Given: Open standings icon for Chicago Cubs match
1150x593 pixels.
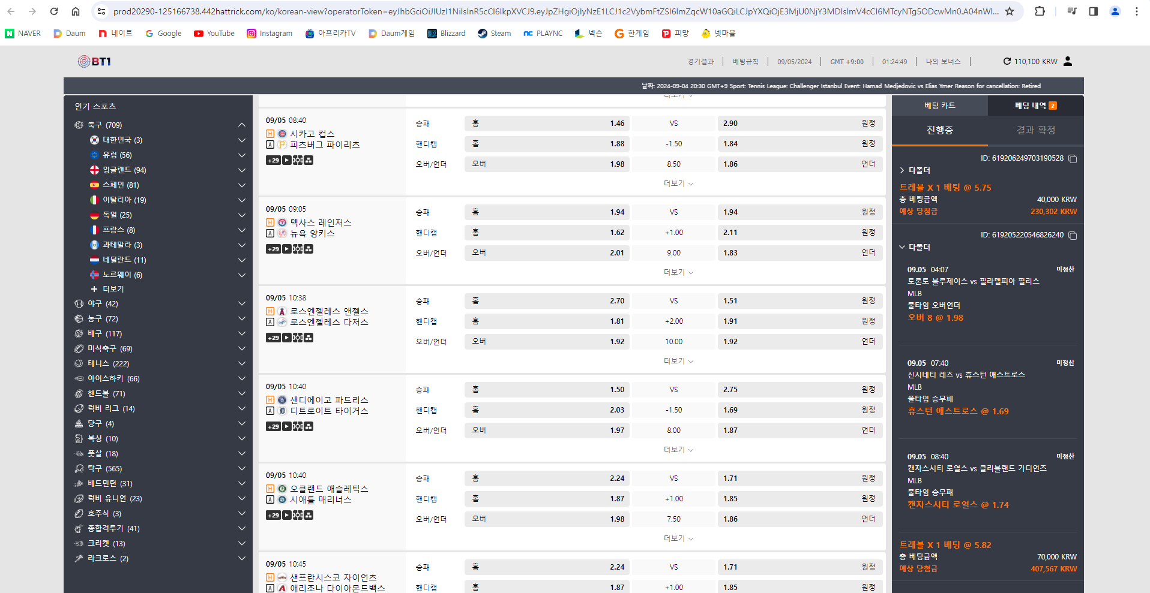Looking at the screenshot, I should click(x=309, y=160).
